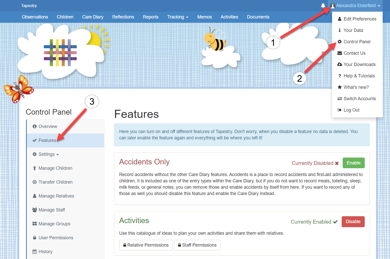Go to Manage Relatives in the sidebar
The image size is (390, 259).
[66, 196]
